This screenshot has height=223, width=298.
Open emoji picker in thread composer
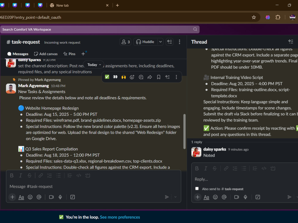(x=215, y=197)
